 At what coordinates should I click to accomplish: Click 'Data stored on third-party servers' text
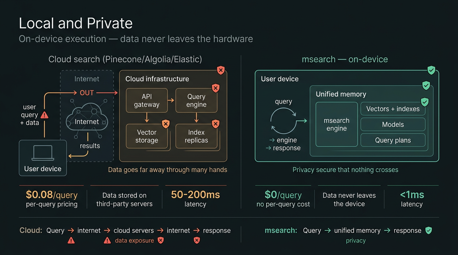pos(124,200)
